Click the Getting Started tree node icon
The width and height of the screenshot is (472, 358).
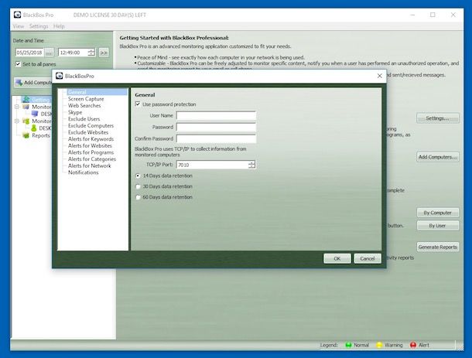(26, 99)
